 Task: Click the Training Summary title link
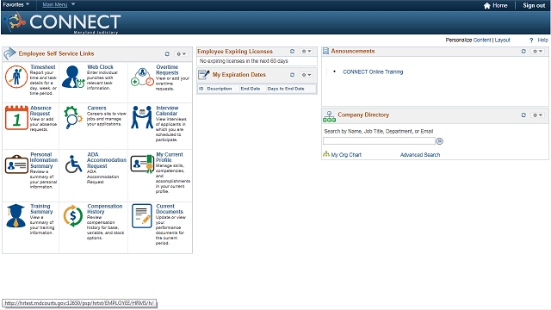point(41,208)
